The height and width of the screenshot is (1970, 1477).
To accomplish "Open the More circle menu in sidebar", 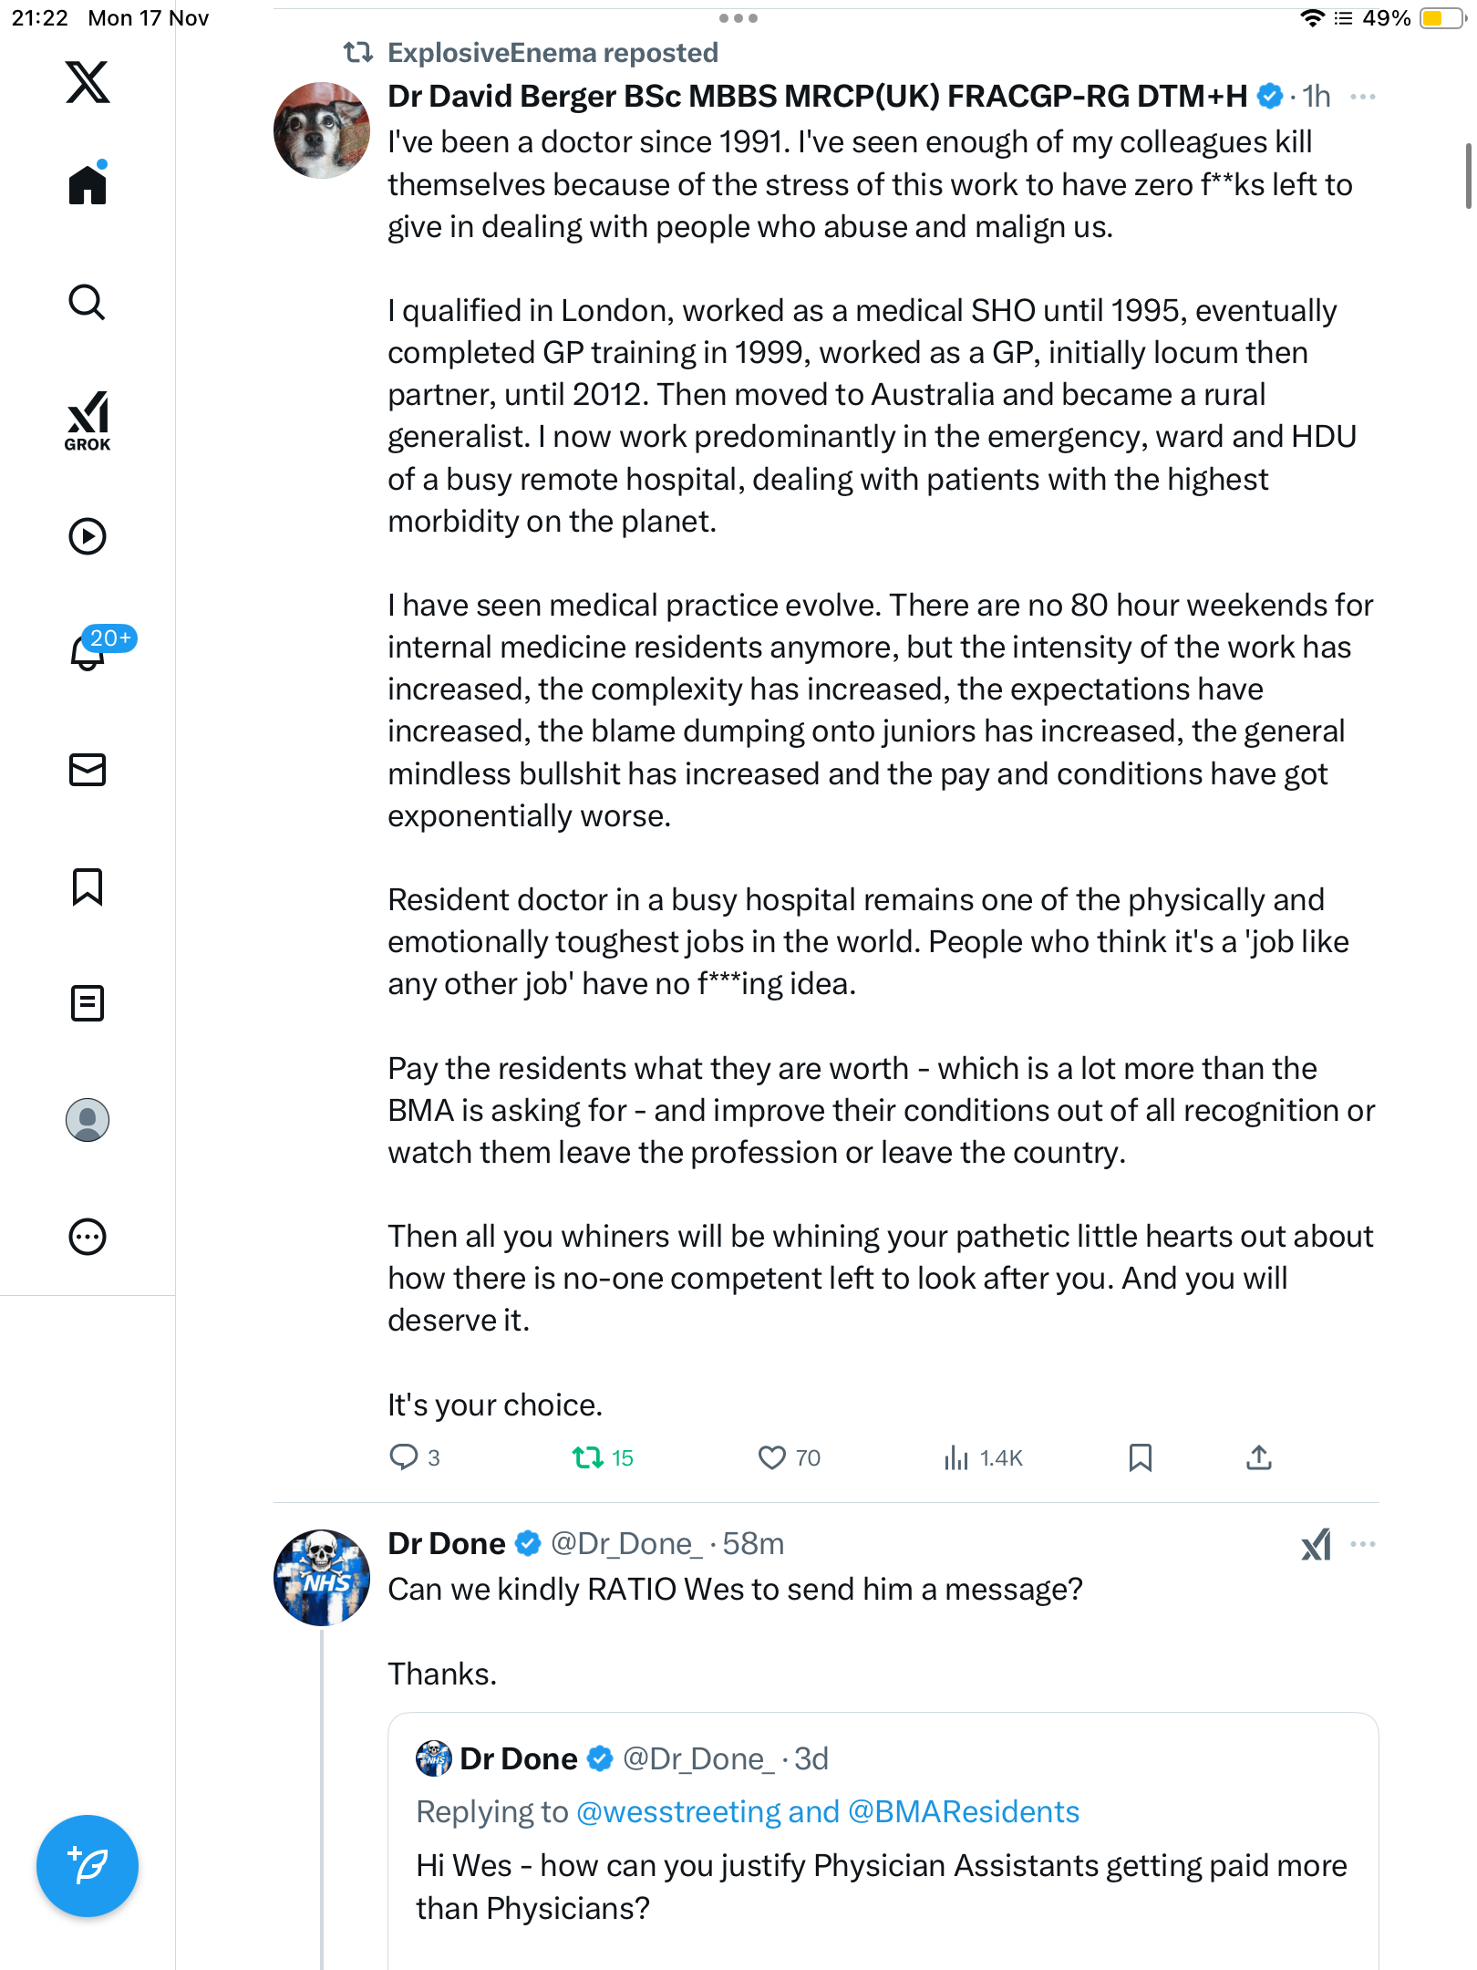I will tap(88, 1237).
